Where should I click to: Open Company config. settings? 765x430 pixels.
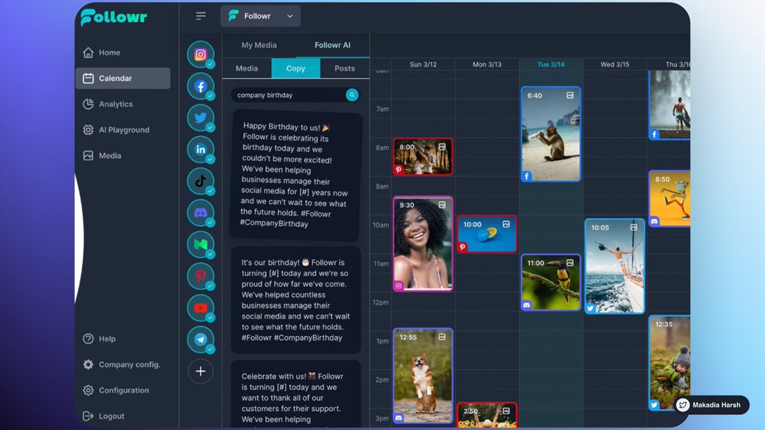[121, 364]
